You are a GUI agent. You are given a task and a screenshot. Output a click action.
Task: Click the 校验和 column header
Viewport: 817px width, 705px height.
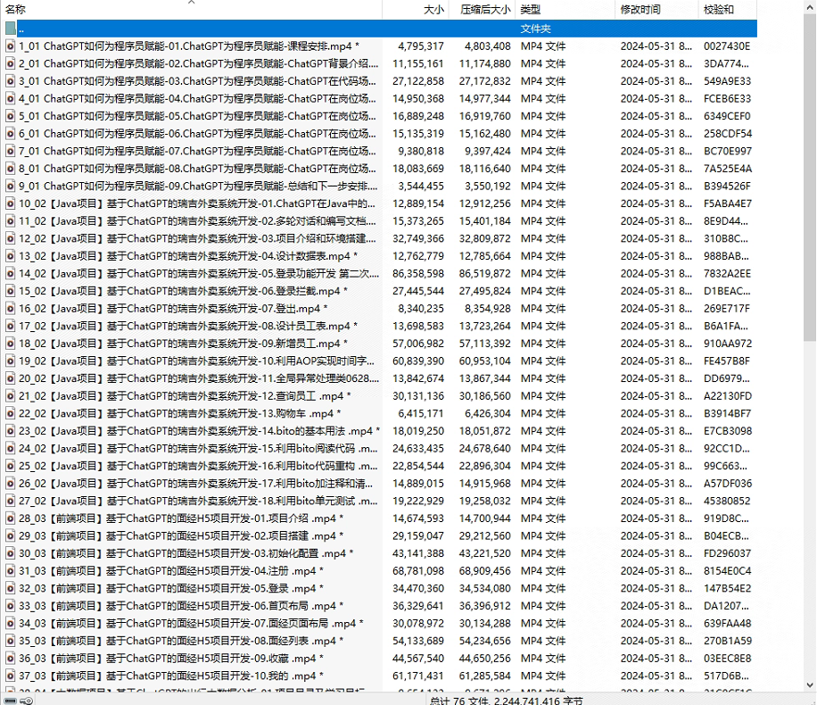tap(718, 10)
